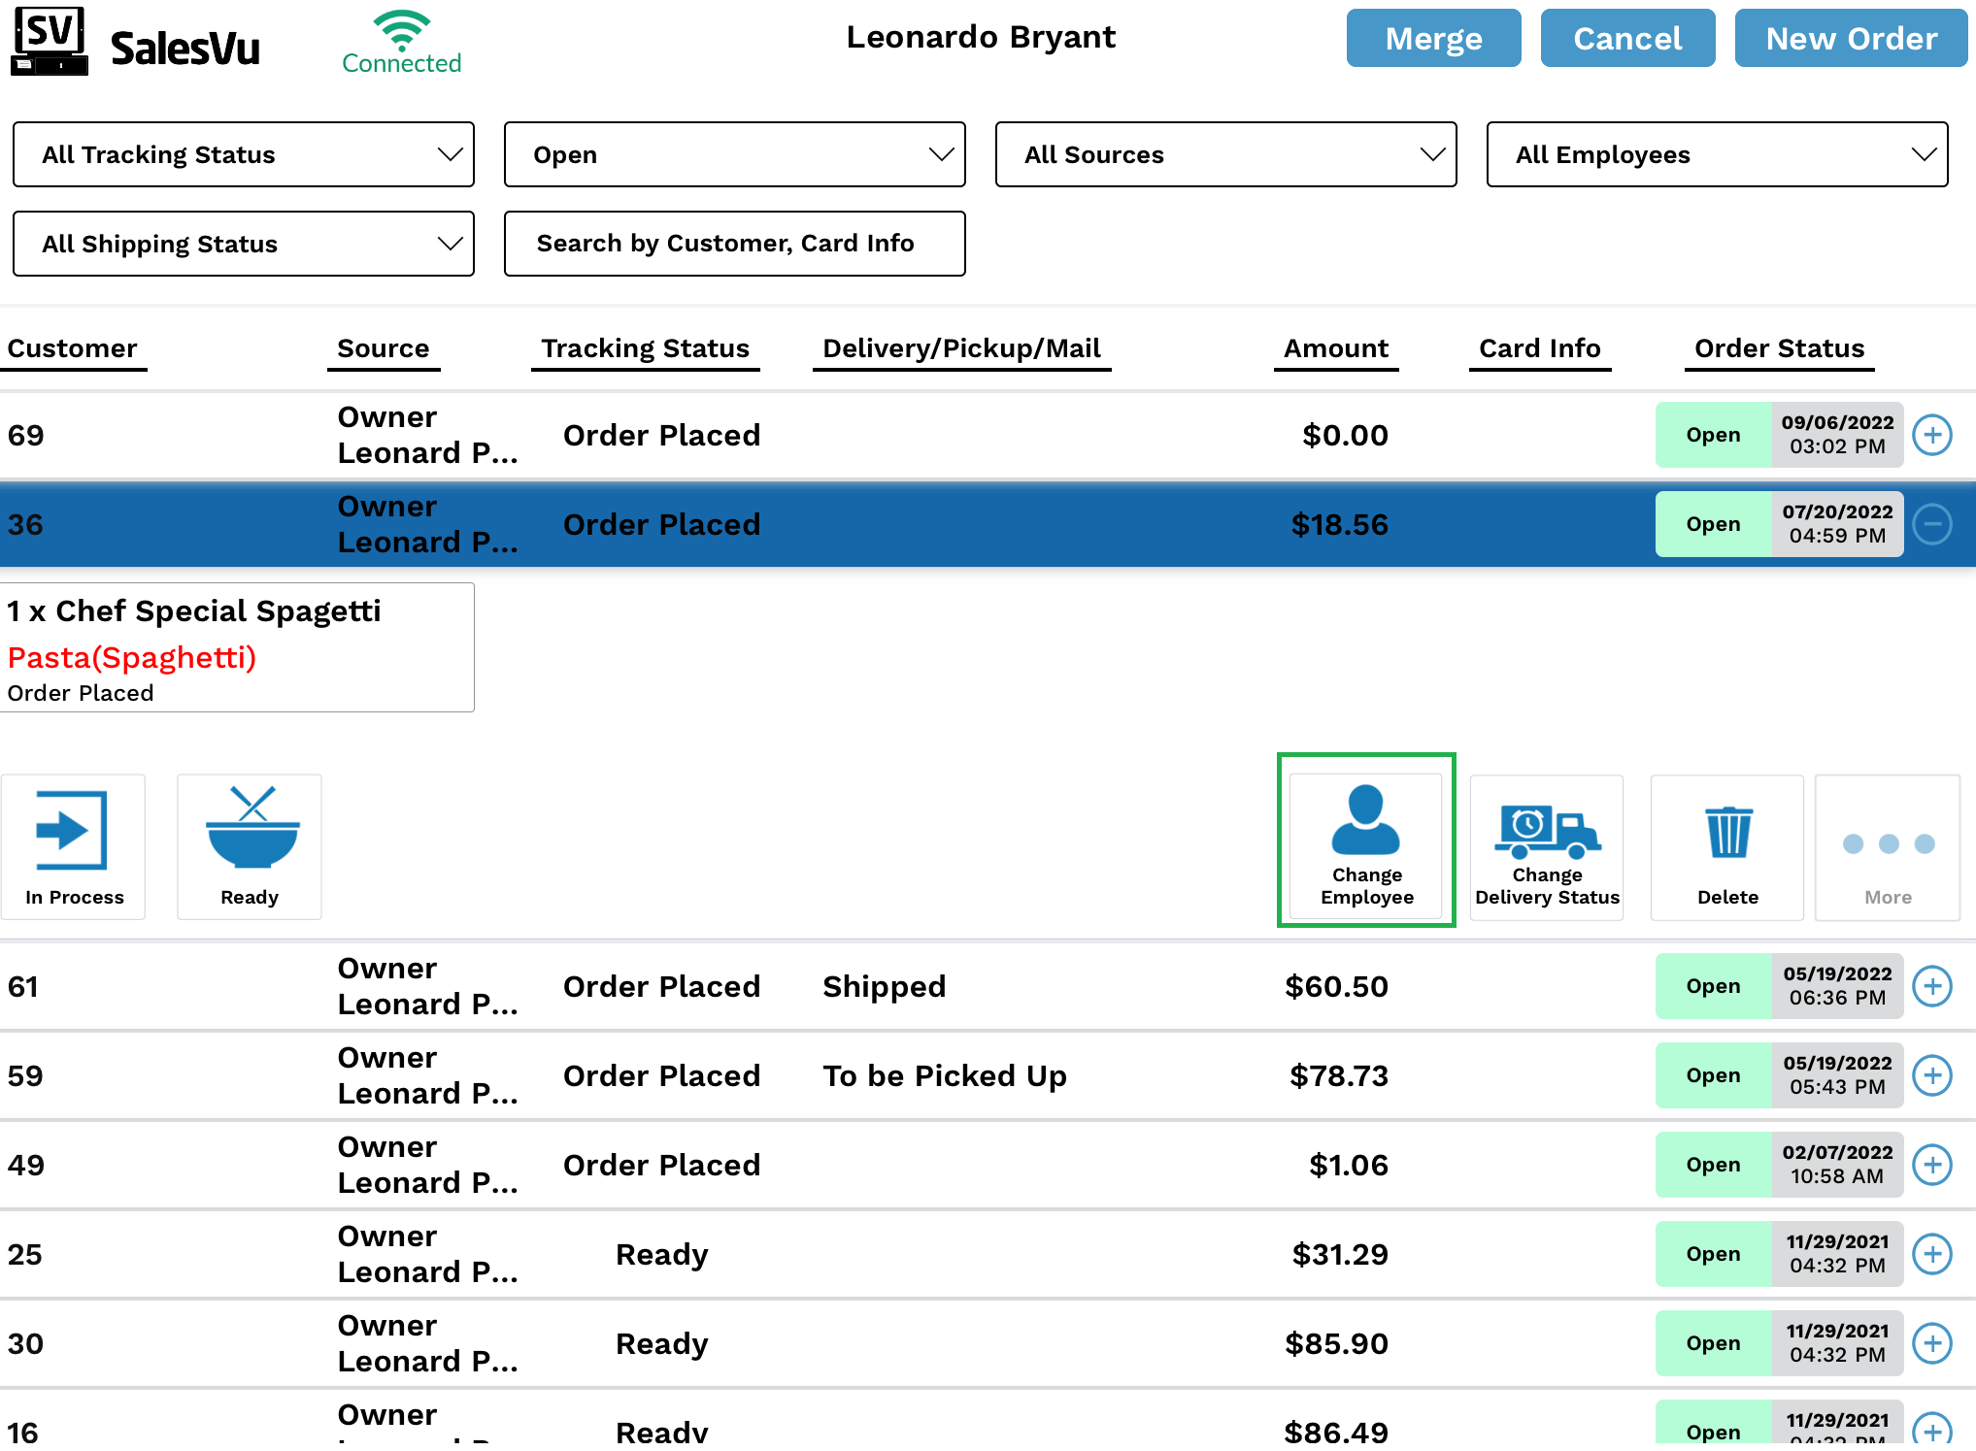Expand order 69 with plus icon
The width and height of the screenshot is (1976, 1451).
click(x=1932, y=435)
